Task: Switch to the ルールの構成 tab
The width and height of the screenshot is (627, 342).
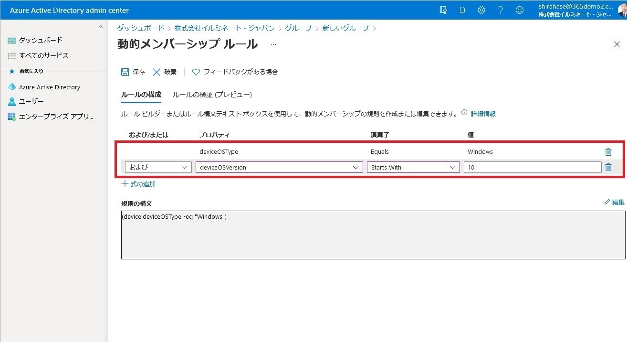Action: coord(141,95)
